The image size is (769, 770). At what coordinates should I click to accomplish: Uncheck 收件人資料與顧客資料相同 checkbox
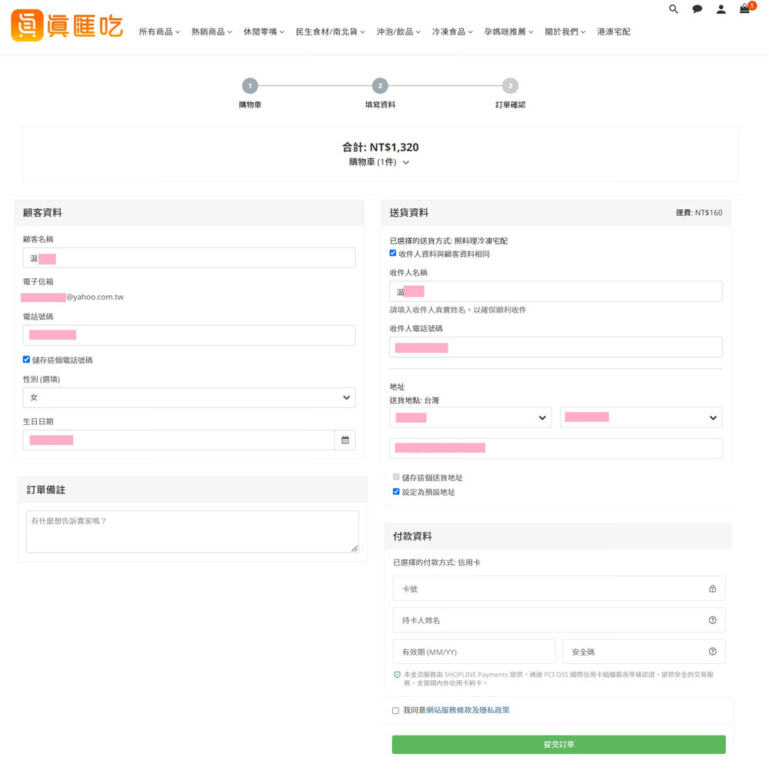click(x=393, y=254)
